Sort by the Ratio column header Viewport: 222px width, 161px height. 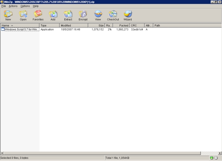click(109, 26)
